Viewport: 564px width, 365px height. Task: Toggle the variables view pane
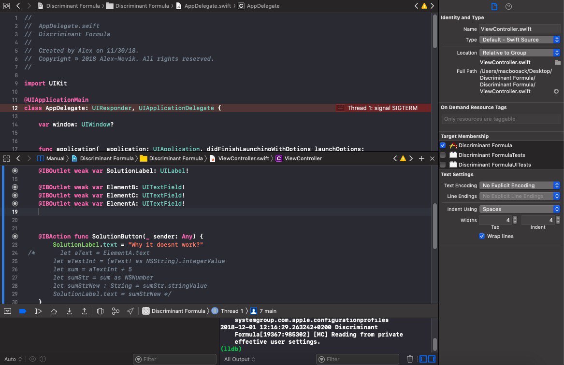(x=423, y=359)
